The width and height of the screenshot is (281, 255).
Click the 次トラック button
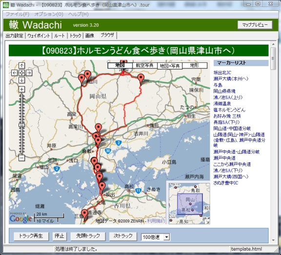point(123,236)
